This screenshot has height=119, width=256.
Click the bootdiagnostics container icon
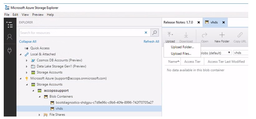coord(52,103)
